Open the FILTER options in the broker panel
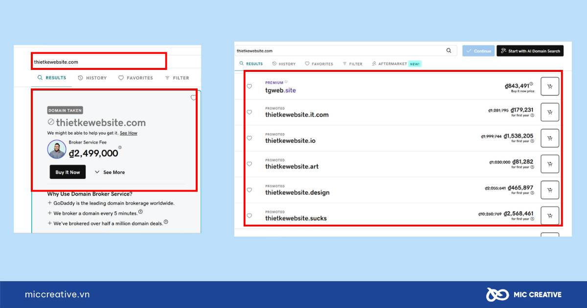Screen dimensions: 587x308 click(x=177, y=78)
